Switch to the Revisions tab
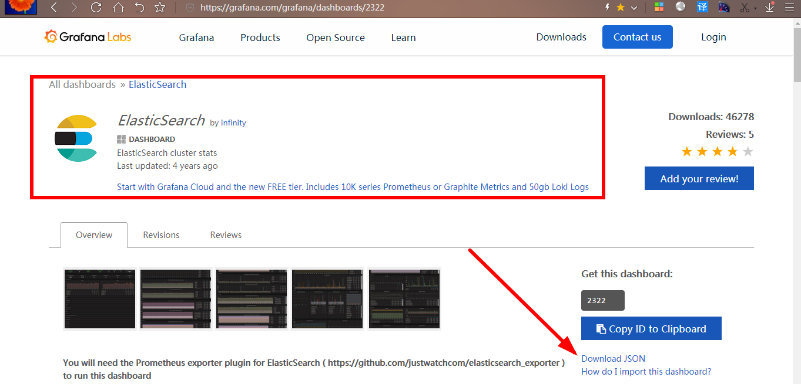This screenshot has height=384, width=801. pos(161,235)
